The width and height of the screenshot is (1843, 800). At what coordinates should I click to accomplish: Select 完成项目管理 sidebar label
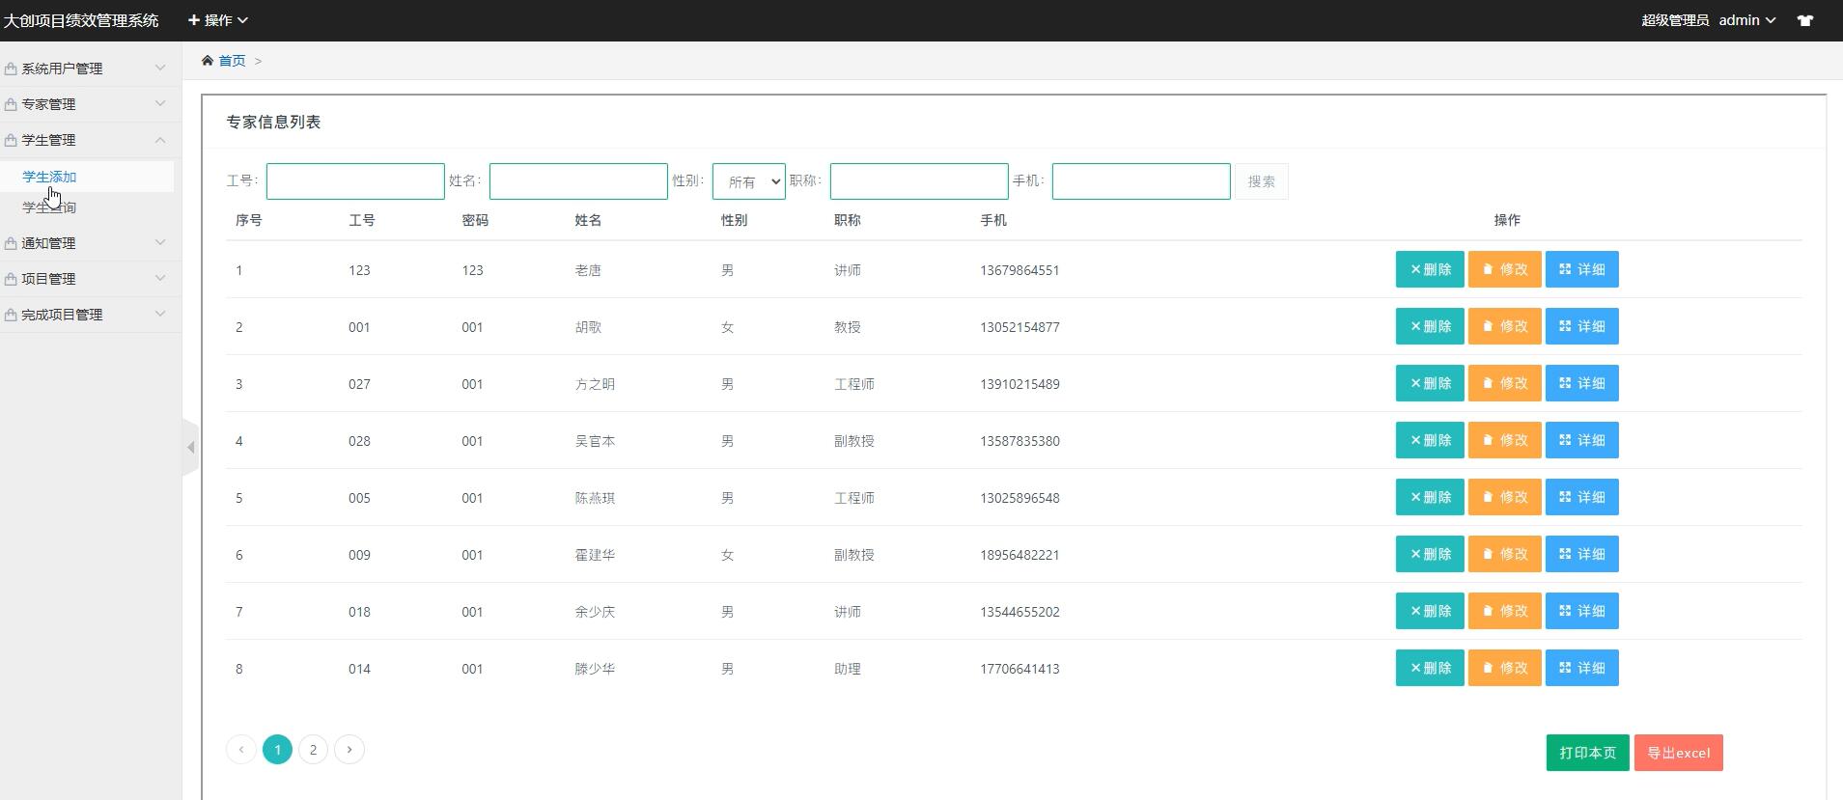pyautogui.click(x=62, y=315)
